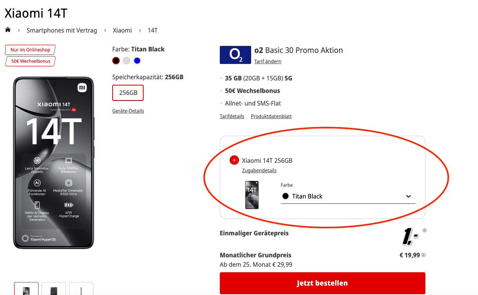Click the small 14T phone image in bundle box
This screenshot has width=478, height=295.
[252, 195]
